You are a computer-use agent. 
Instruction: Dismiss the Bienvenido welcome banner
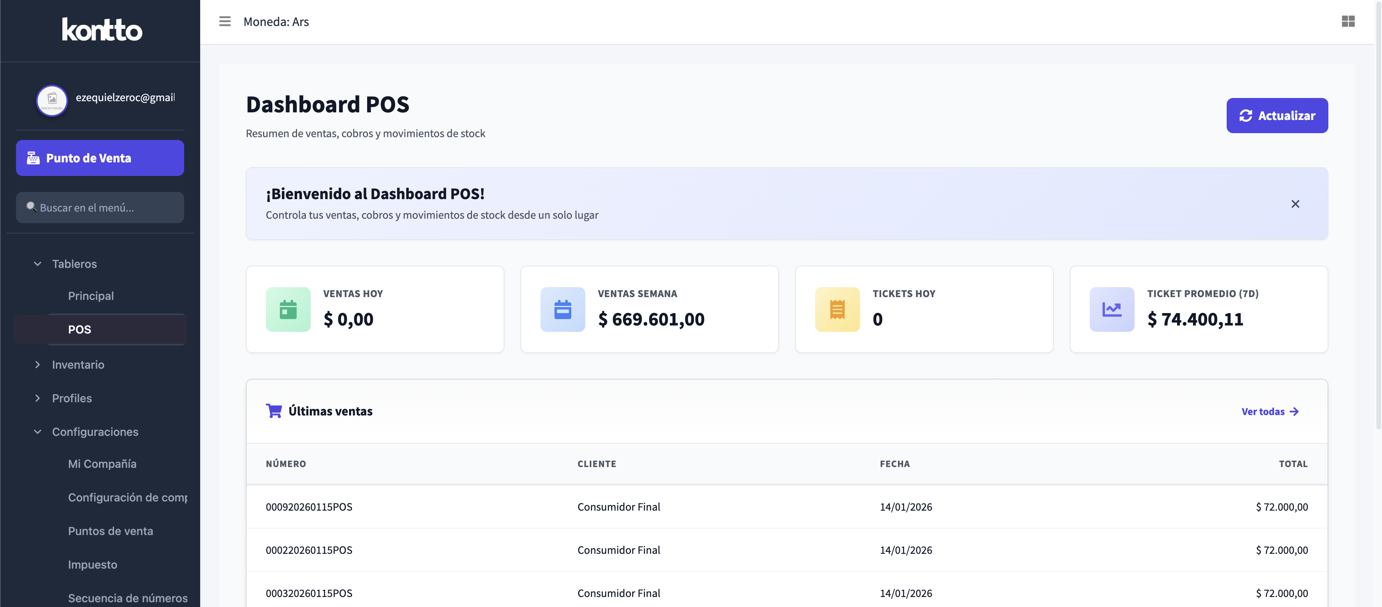pos(1295,204)
